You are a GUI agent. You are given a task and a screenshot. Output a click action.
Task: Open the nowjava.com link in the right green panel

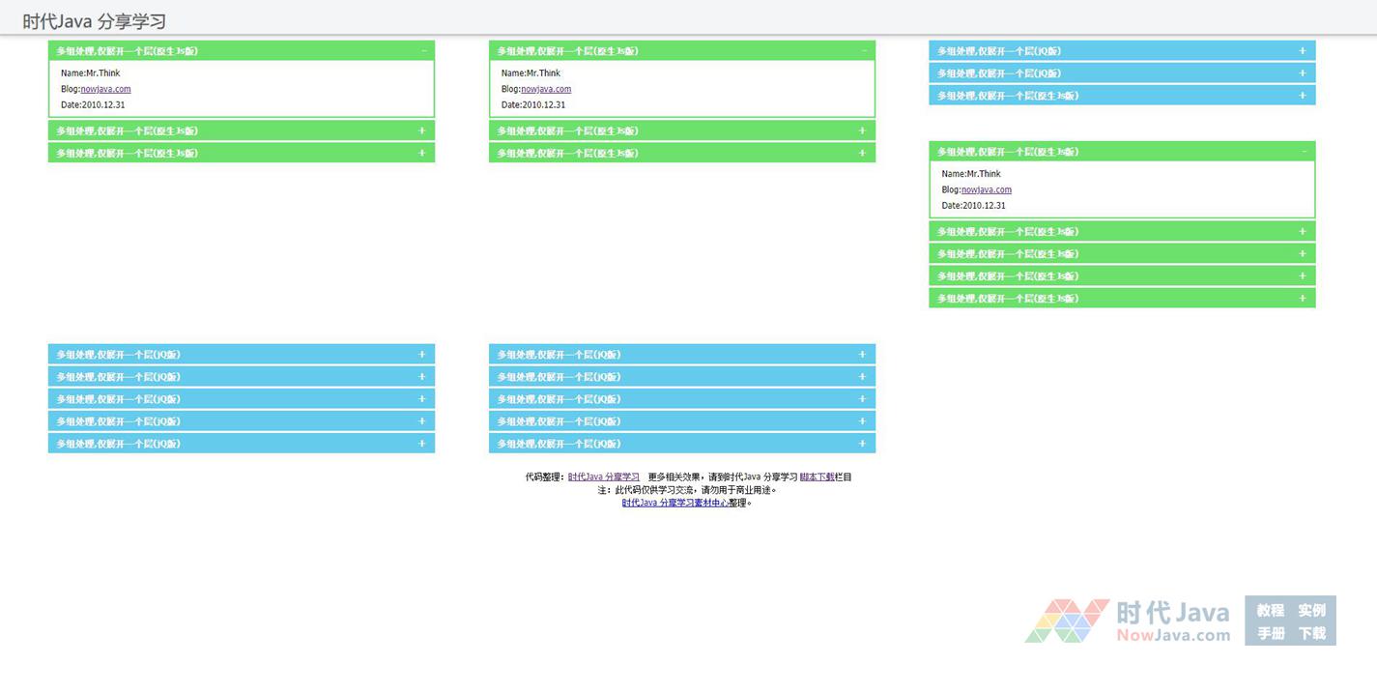pyautogui.click(x=987, y=189)
